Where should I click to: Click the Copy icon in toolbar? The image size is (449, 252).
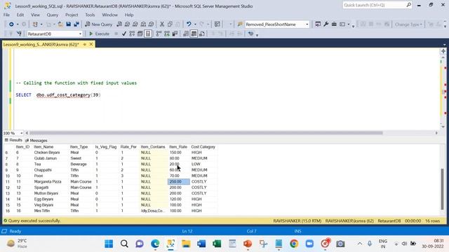pyautogui.click(x=170, y=24)
